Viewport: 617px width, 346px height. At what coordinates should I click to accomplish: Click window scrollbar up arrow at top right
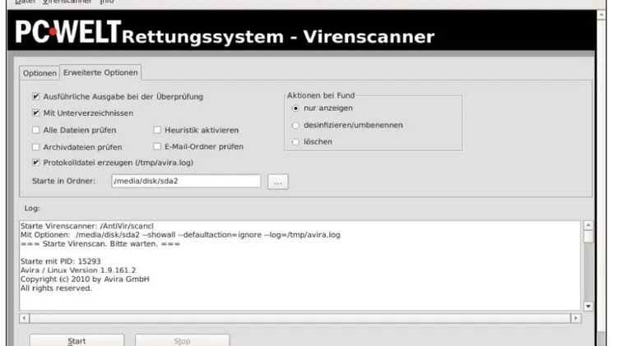pos(601,15)
